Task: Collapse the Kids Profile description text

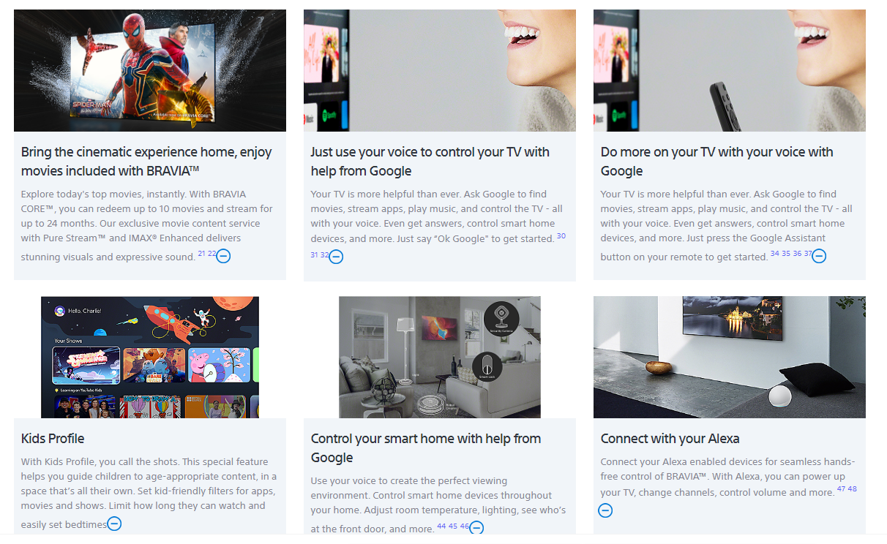Action: click(114, 524)
